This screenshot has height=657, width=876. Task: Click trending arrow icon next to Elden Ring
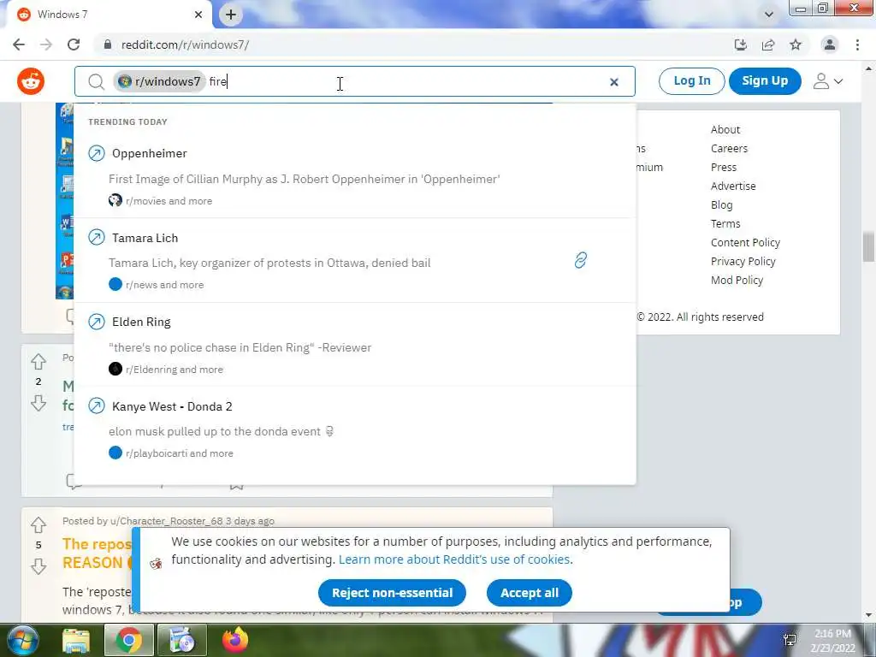[x=97, y=322]
